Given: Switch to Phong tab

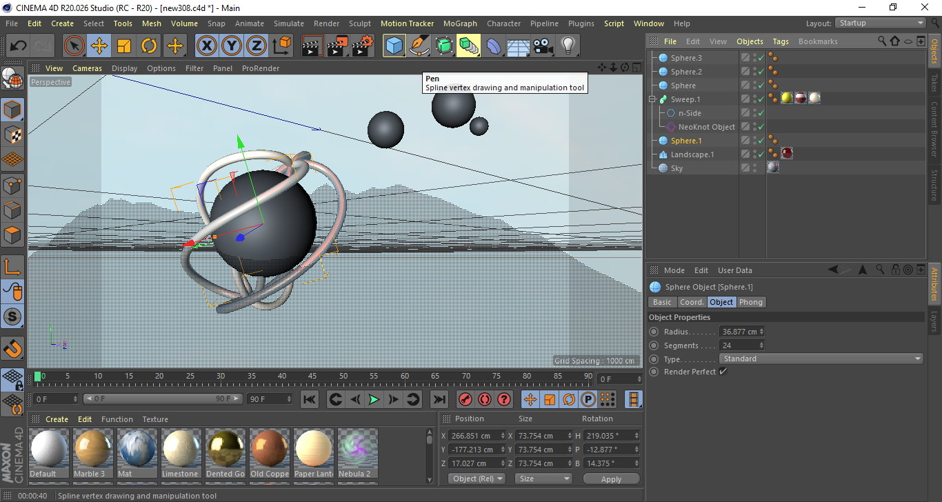Looking at the screenshot, I should tap(751, 302).
